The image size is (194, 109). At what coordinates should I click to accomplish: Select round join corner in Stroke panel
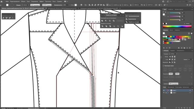click(x=172, y=59)
